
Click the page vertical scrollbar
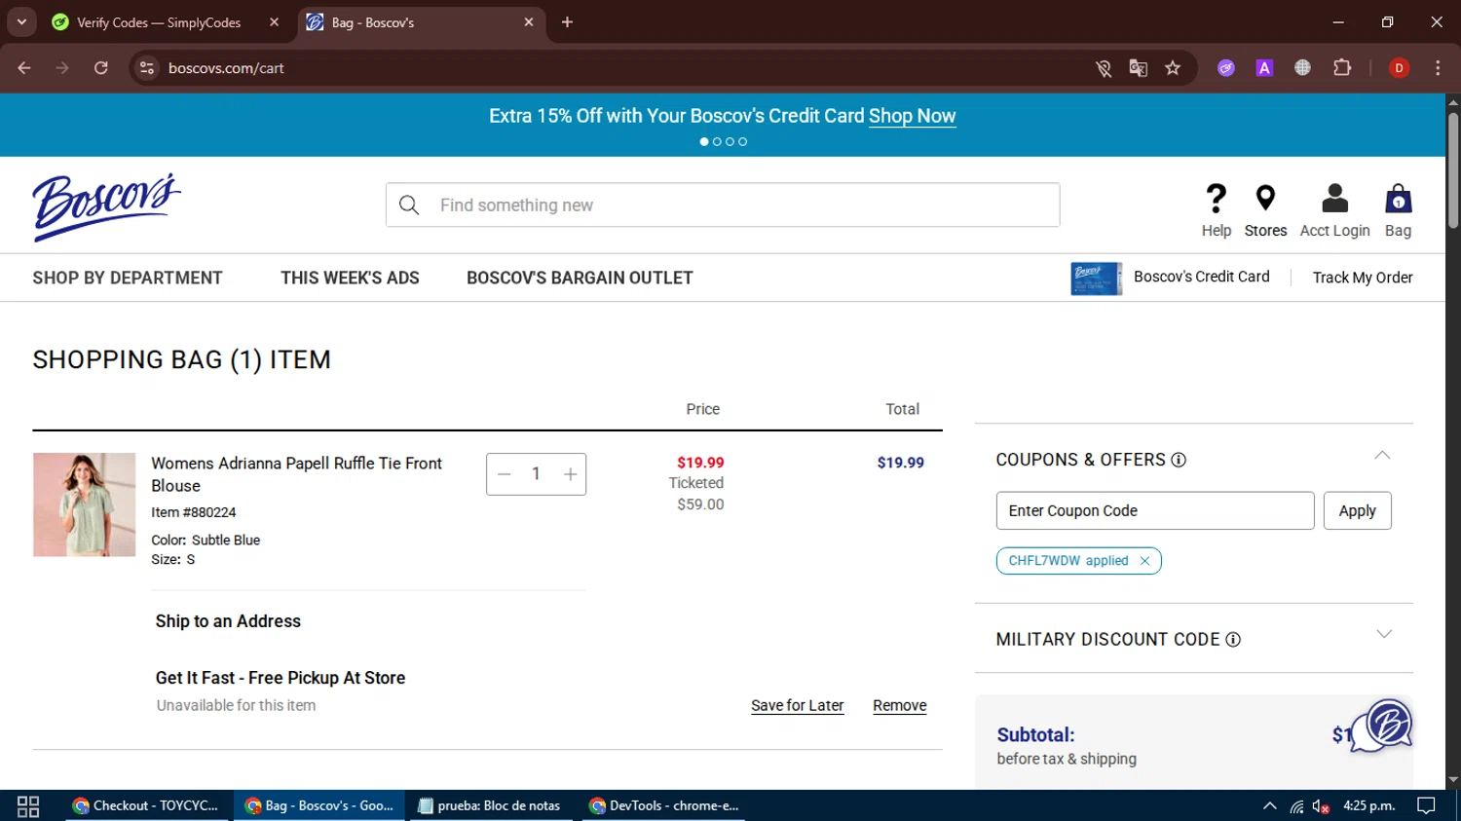[1452, 171]
